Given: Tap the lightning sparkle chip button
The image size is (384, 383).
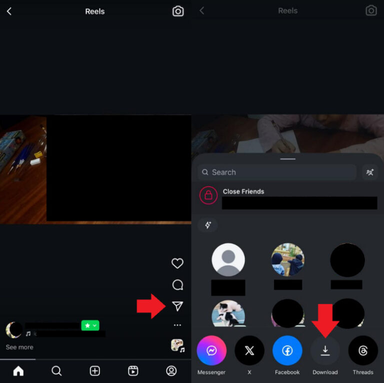Looking at the screenshot, I should click(207, 225).
